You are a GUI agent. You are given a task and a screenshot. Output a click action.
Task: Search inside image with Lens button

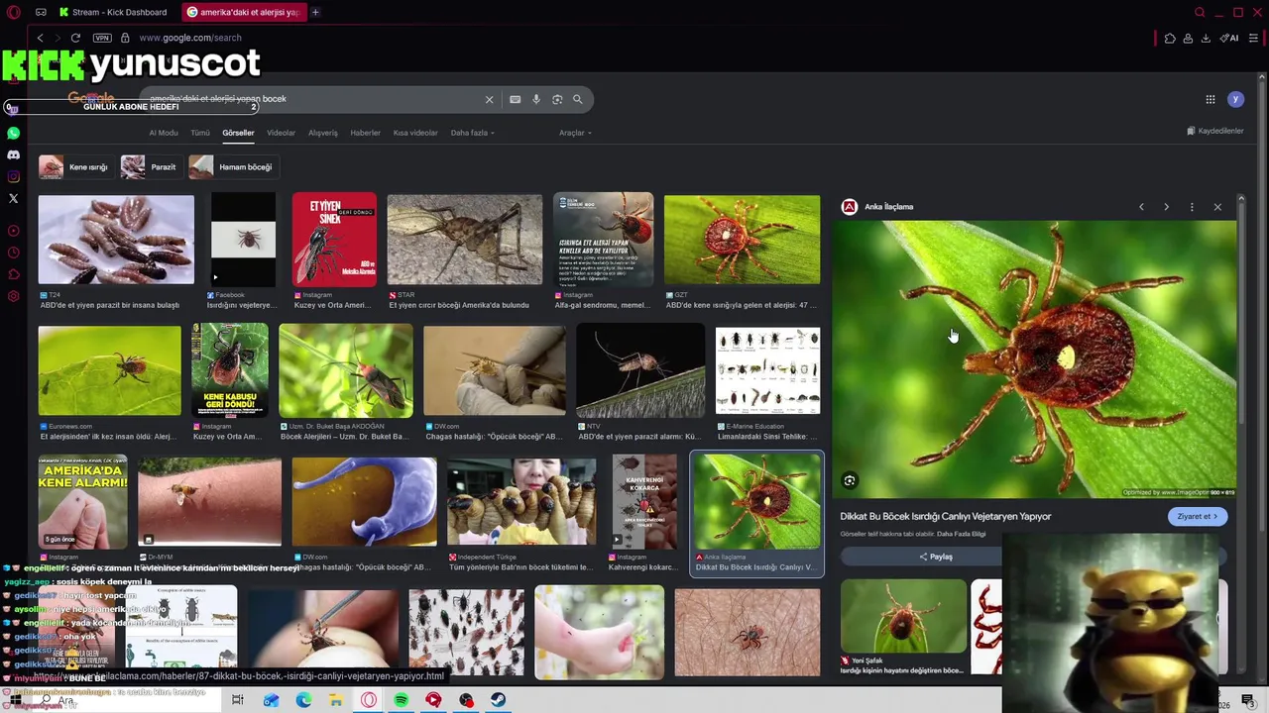click(850, 481)
